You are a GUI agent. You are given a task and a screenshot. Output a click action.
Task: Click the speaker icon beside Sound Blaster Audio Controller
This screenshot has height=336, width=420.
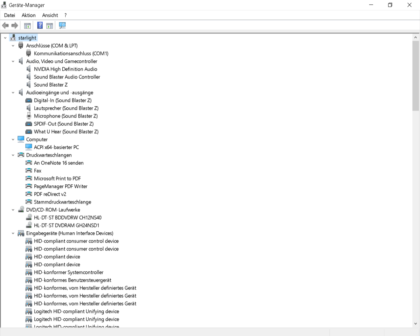pos(29,77)
